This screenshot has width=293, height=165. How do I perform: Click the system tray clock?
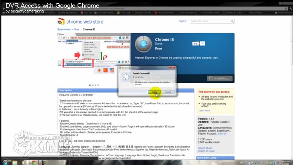(285, 163)
